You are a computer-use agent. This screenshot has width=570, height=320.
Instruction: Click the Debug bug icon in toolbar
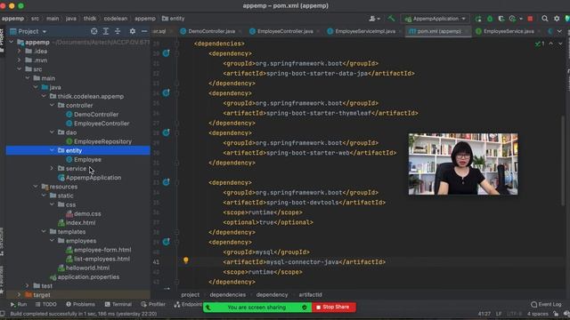pyautogui.click(x=490, y=19)
